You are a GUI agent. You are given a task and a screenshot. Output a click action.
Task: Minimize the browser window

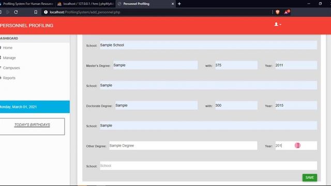coord(309,4)
